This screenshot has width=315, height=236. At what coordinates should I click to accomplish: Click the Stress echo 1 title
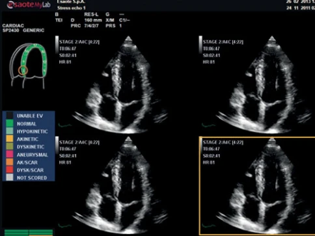point(72,8)
